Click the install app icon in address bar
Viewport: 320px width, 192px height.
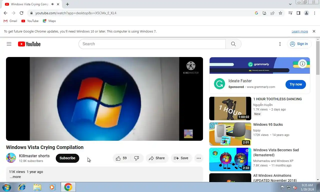264,13
